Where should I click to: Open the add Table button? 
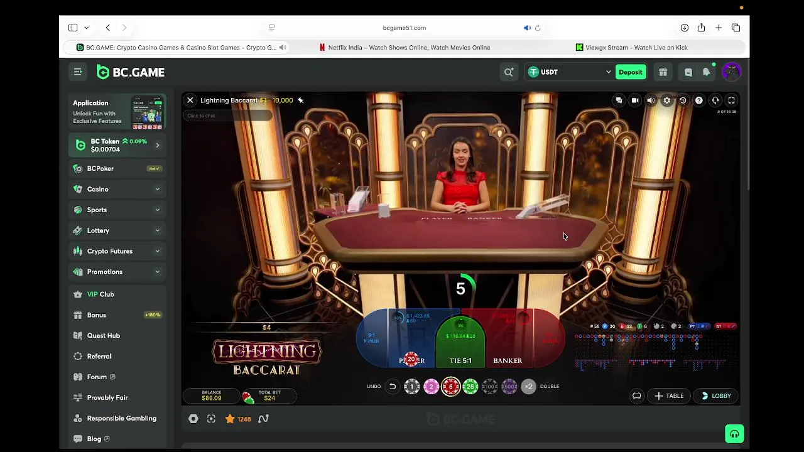click(668, 396)
